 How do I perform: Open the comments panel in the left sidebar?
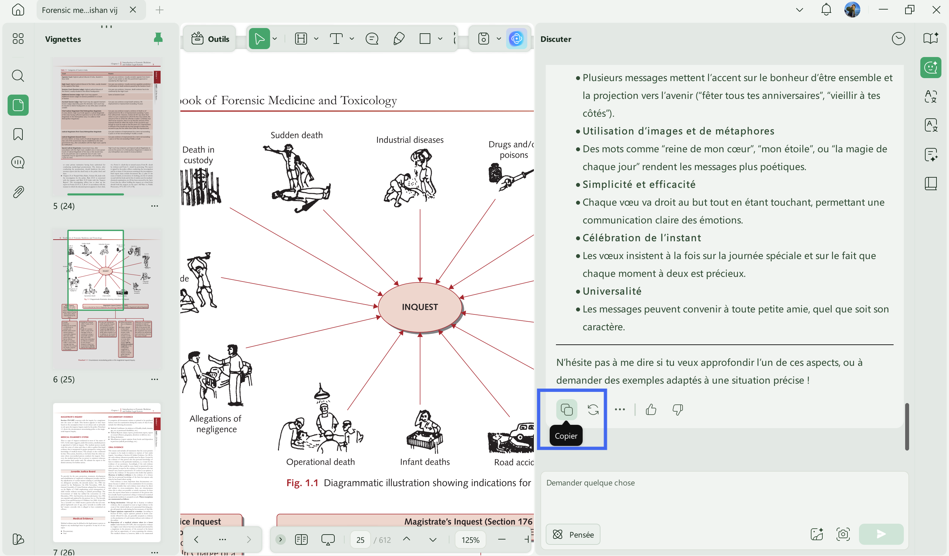pos(18,162)
